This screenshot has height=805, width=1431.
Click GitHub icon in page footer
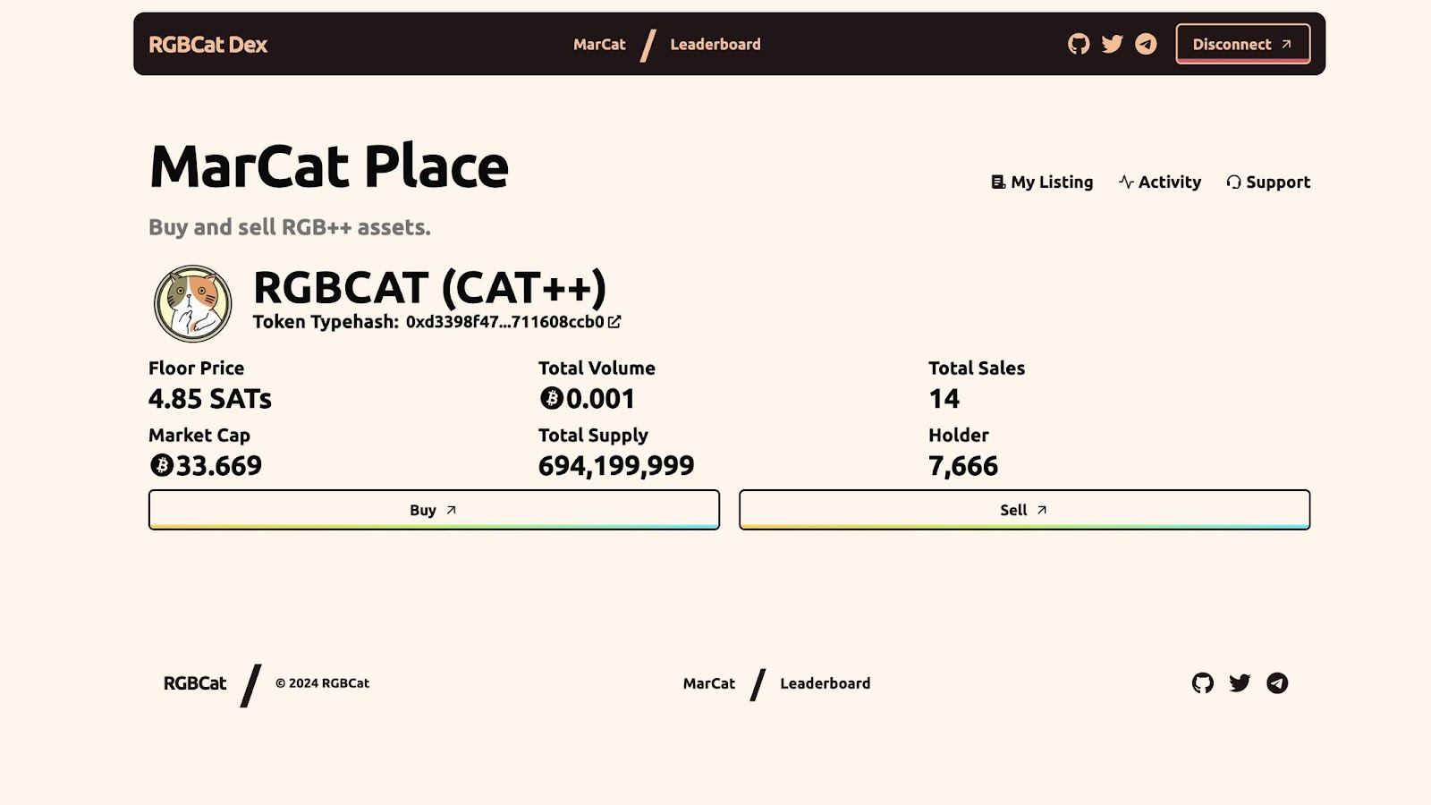click(1203, 683)
